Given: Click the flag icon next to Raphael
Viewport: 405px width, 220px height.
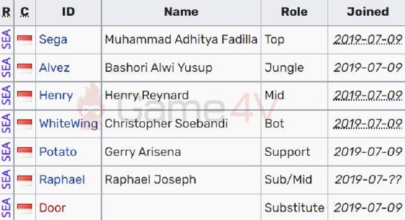Looking at the screenshot, I should pyautogui.click(x=24, y=180).
